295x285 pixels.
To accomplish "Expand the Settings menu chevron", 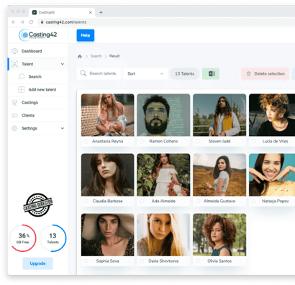I will [x=63, y=128].
